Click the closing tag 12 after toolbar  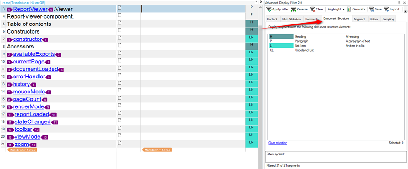pyautogui.click(x=36, y=130)
